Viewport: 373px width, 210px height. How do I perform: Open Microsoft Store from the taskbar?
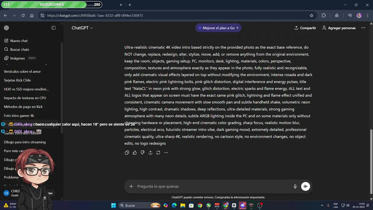191,205
